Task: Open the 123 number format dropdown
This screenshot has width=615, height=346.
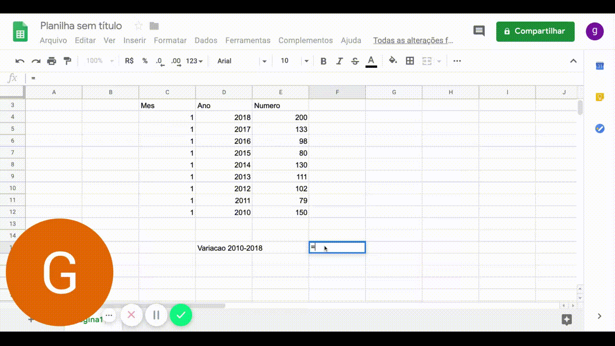Action: coord(194,61)
